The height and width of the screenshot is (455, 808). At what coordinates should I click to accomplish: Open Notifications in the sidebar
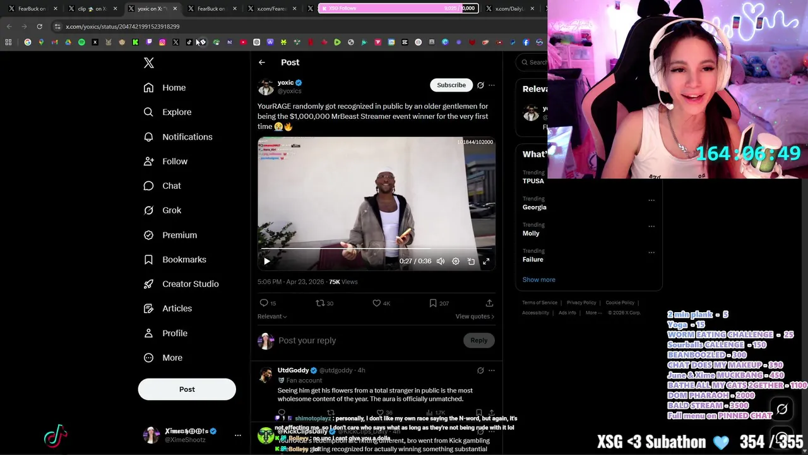(178, 136)
